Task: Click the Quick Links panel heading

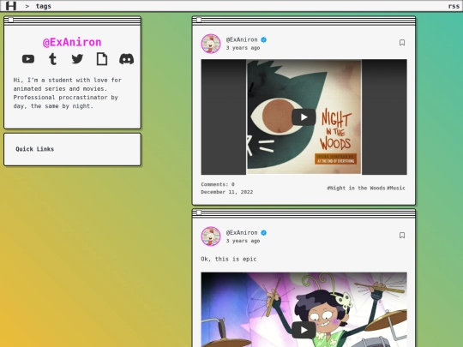Action: click(35, 149)
